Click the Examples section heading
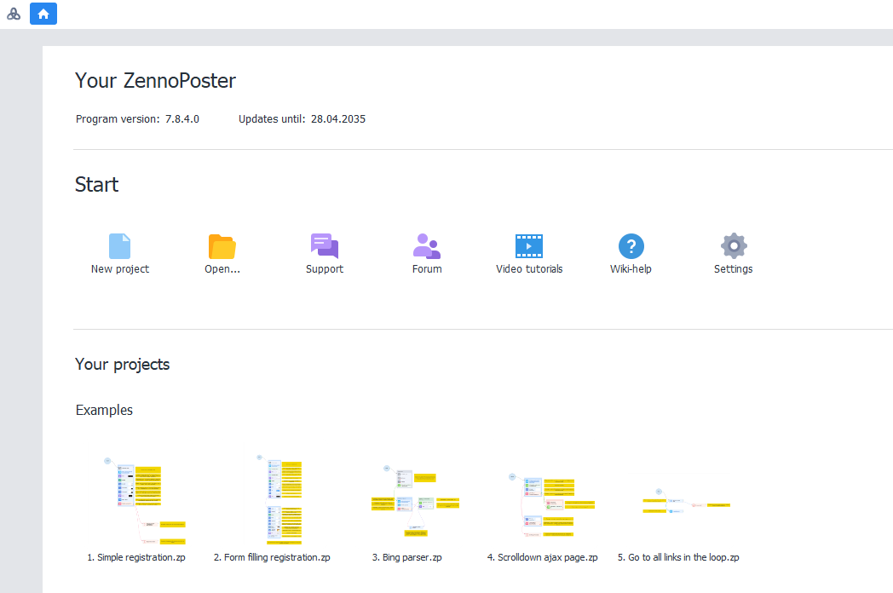893x593 pixels. pos(104,410)
